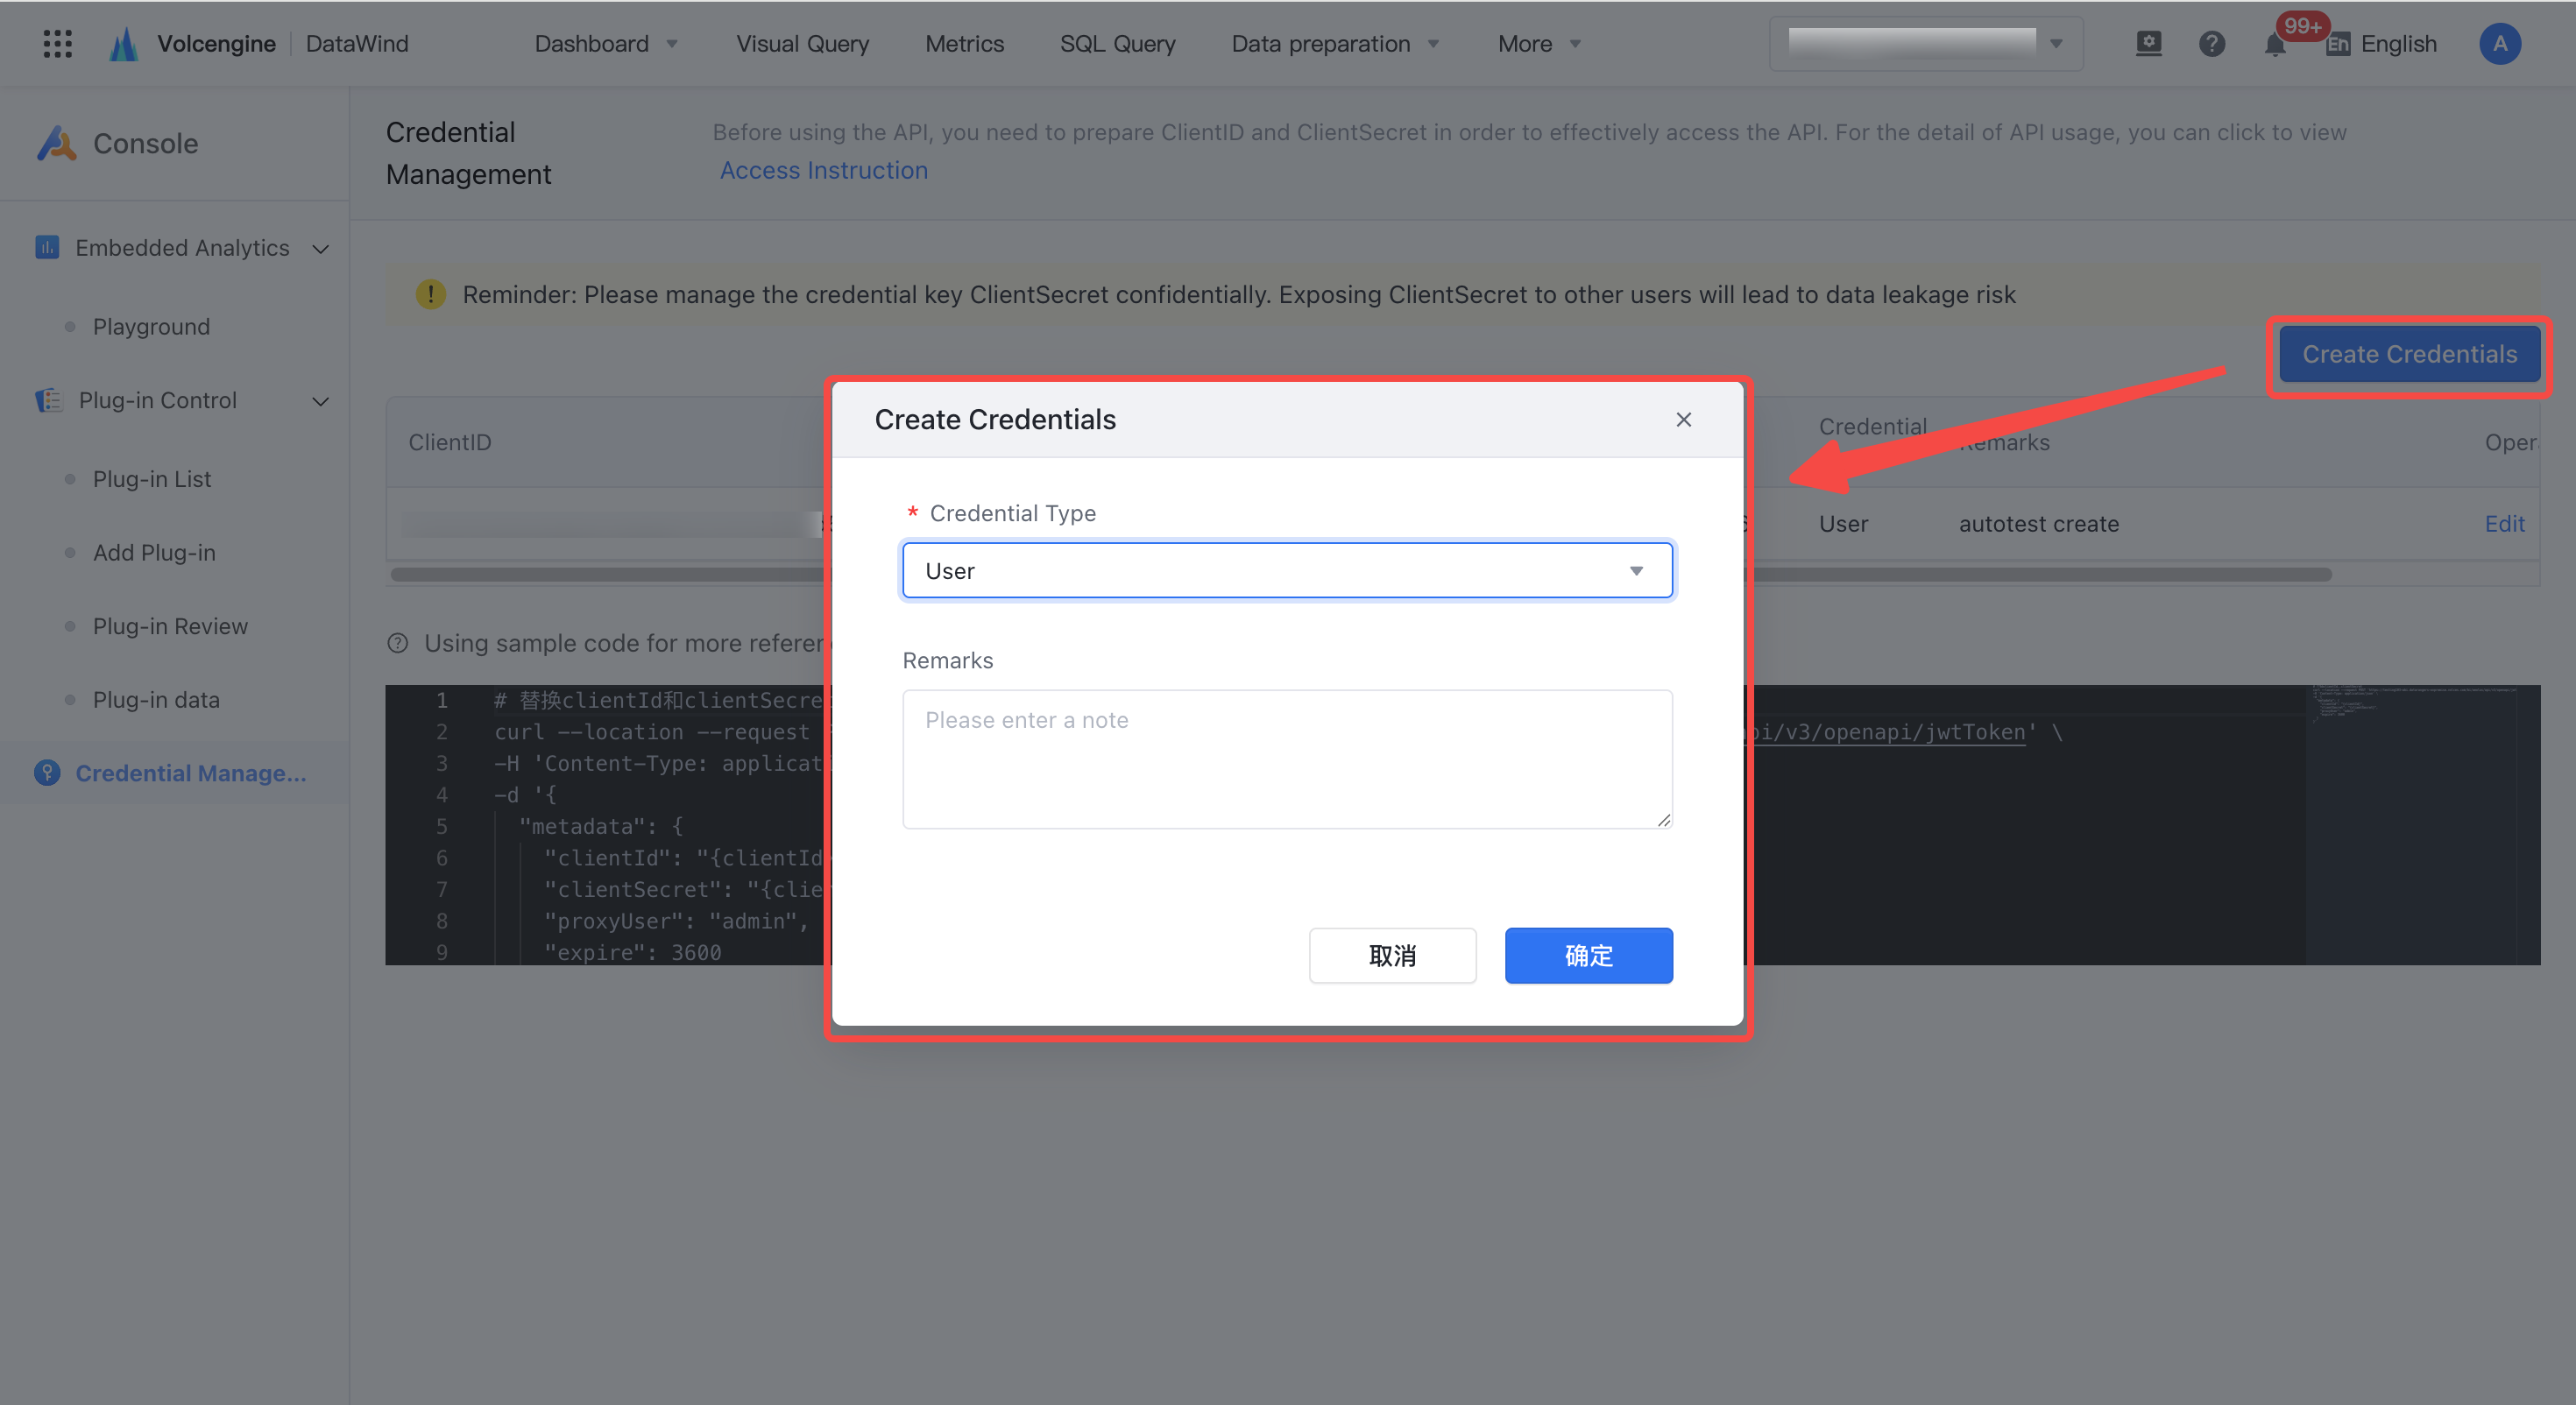Open the user avatar A icon

(2499, 43)
